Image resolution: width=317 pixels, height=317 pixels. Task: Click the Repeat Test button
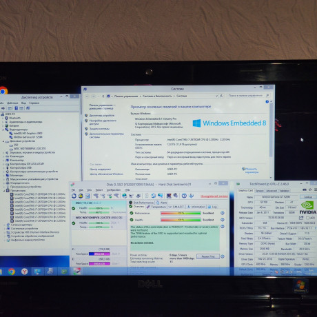(x=208, y=256)
